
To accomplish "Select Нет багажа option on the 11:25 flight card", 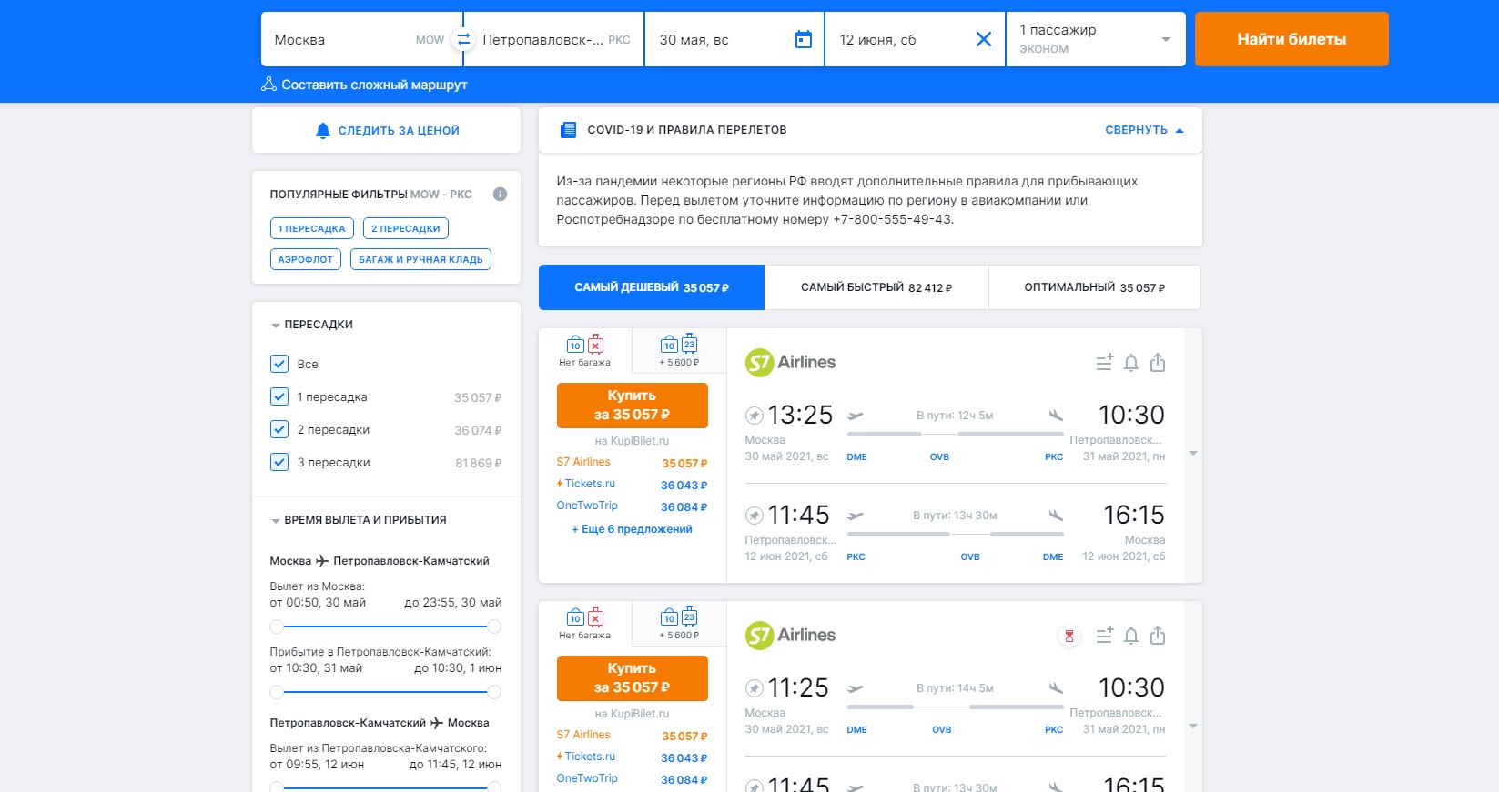I will tap(585, 623).
